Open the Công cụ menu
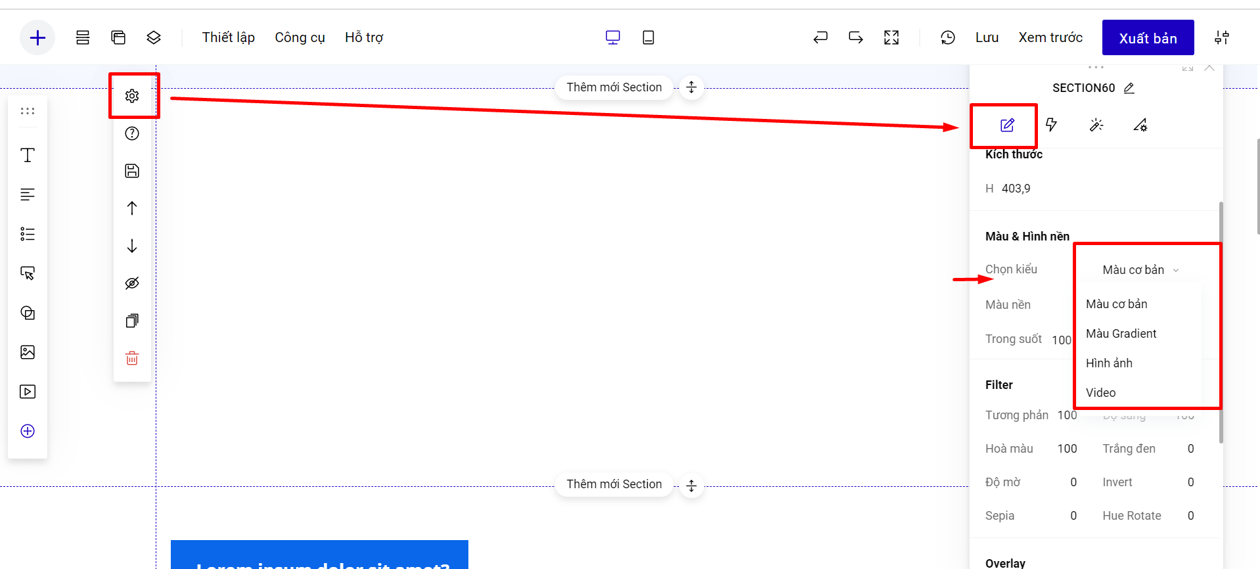Image resolution: width=1260 pixels, height=569 pixels. tap(300, 37)
